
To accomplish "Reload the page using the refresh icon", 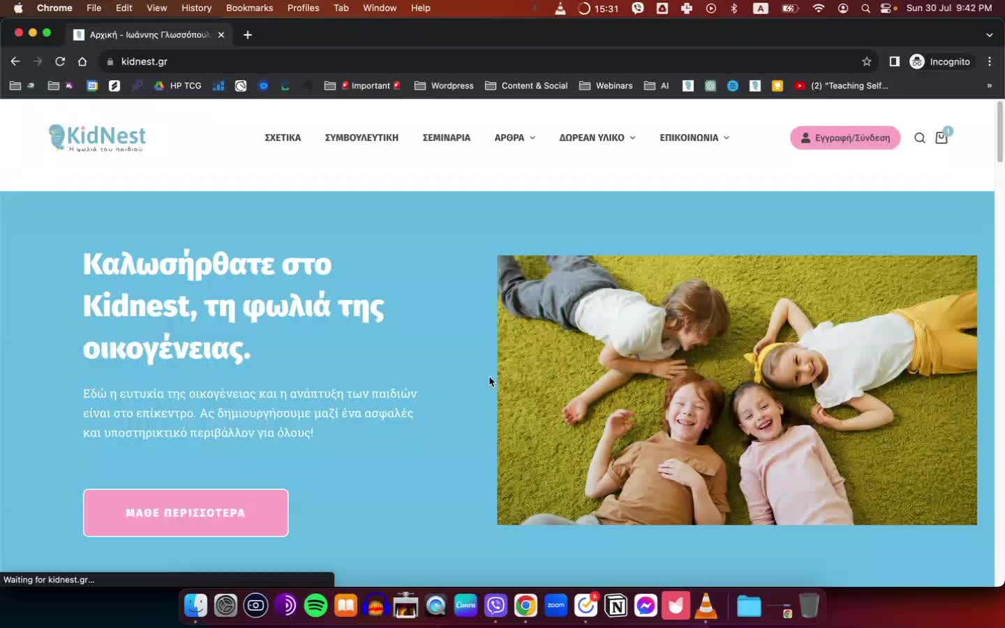I will pos(60,61).
